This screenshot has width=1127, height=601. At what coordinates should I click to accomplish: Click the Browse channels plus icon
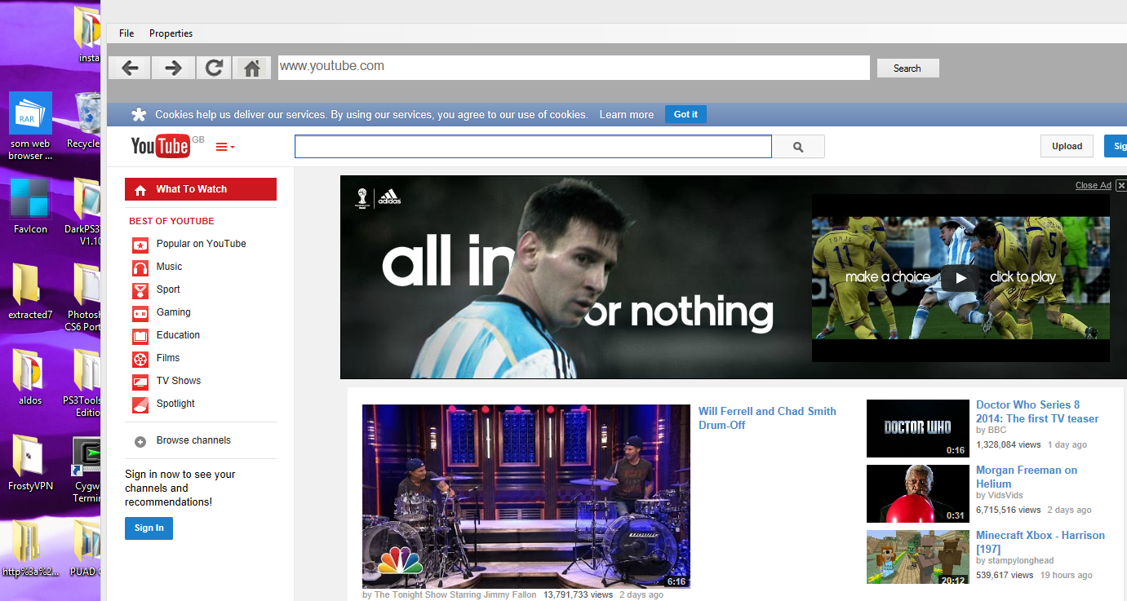click(140, 441)
